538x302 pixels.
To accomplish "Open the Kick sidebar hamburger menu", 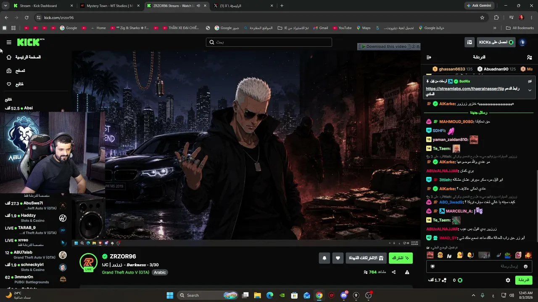I will (9, 42).
